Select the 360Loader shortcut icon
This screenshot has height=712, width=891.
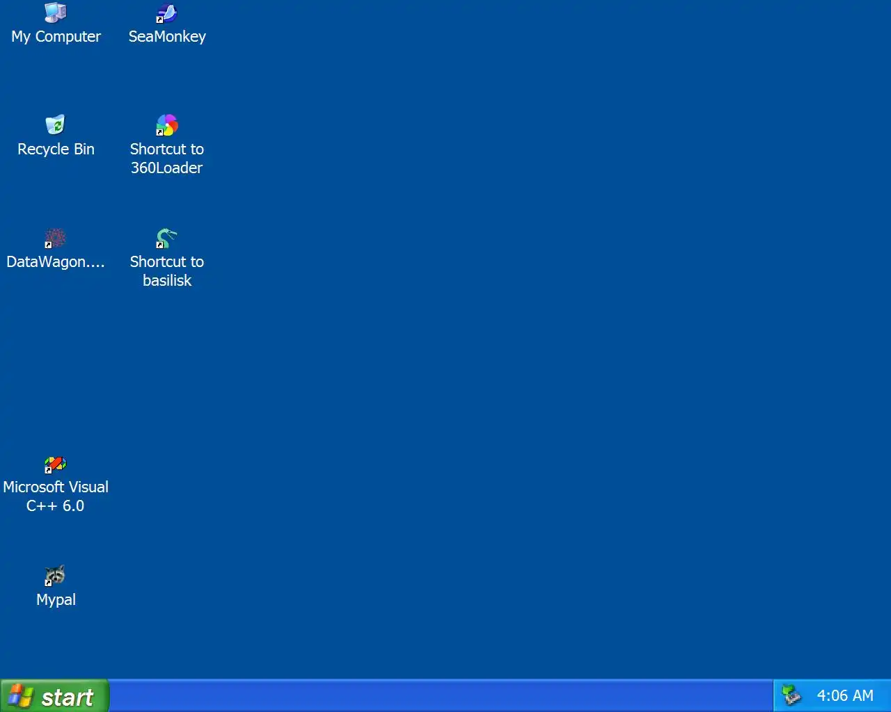167,125
